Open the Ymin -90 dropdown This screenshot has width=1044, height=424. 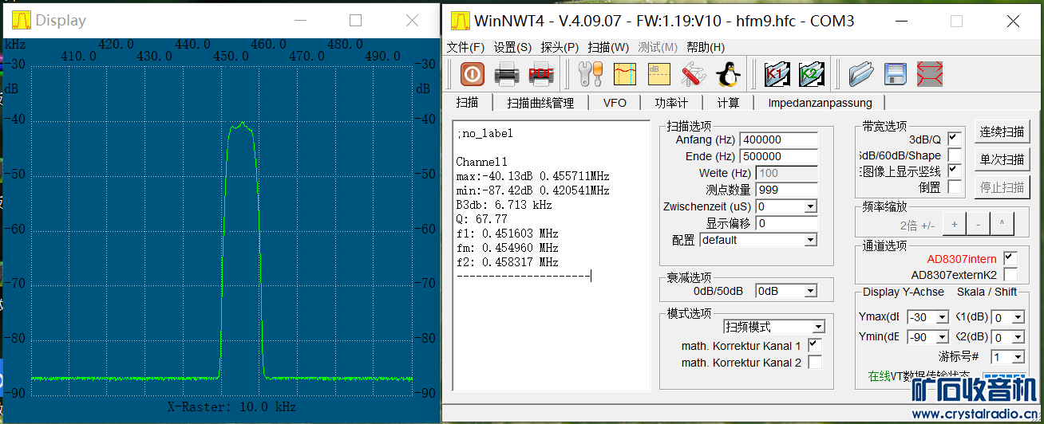[x=942, y=337]
